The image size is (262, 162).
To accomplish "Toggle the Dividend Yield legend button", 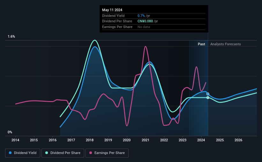I will (x=23, y=153).
